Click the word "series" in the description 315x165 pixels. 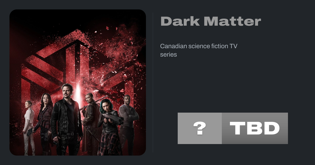point(169,54)
